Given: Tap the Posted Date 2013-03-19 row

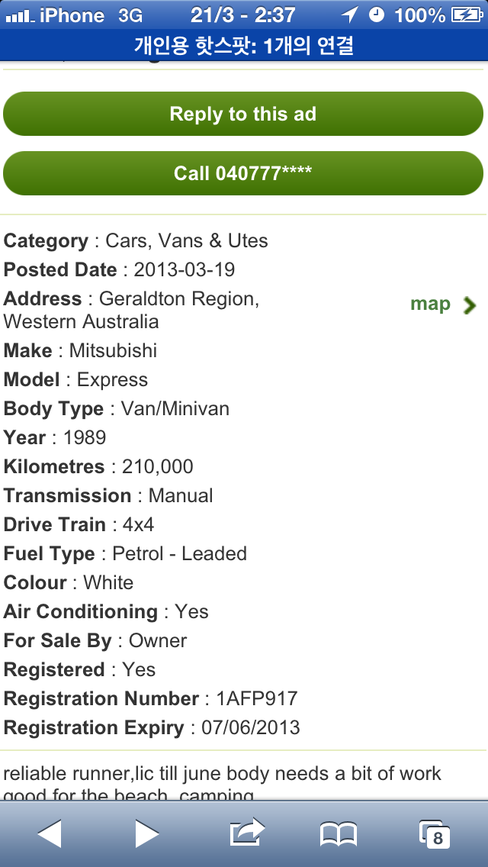Looking at the screenshot, I should (x=120, y=269).
